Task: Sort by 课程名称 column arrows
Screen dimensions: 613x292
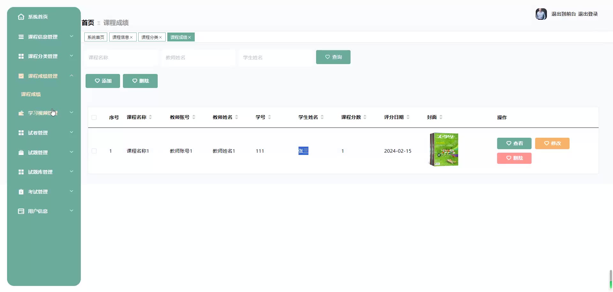Action: (150, 117)
